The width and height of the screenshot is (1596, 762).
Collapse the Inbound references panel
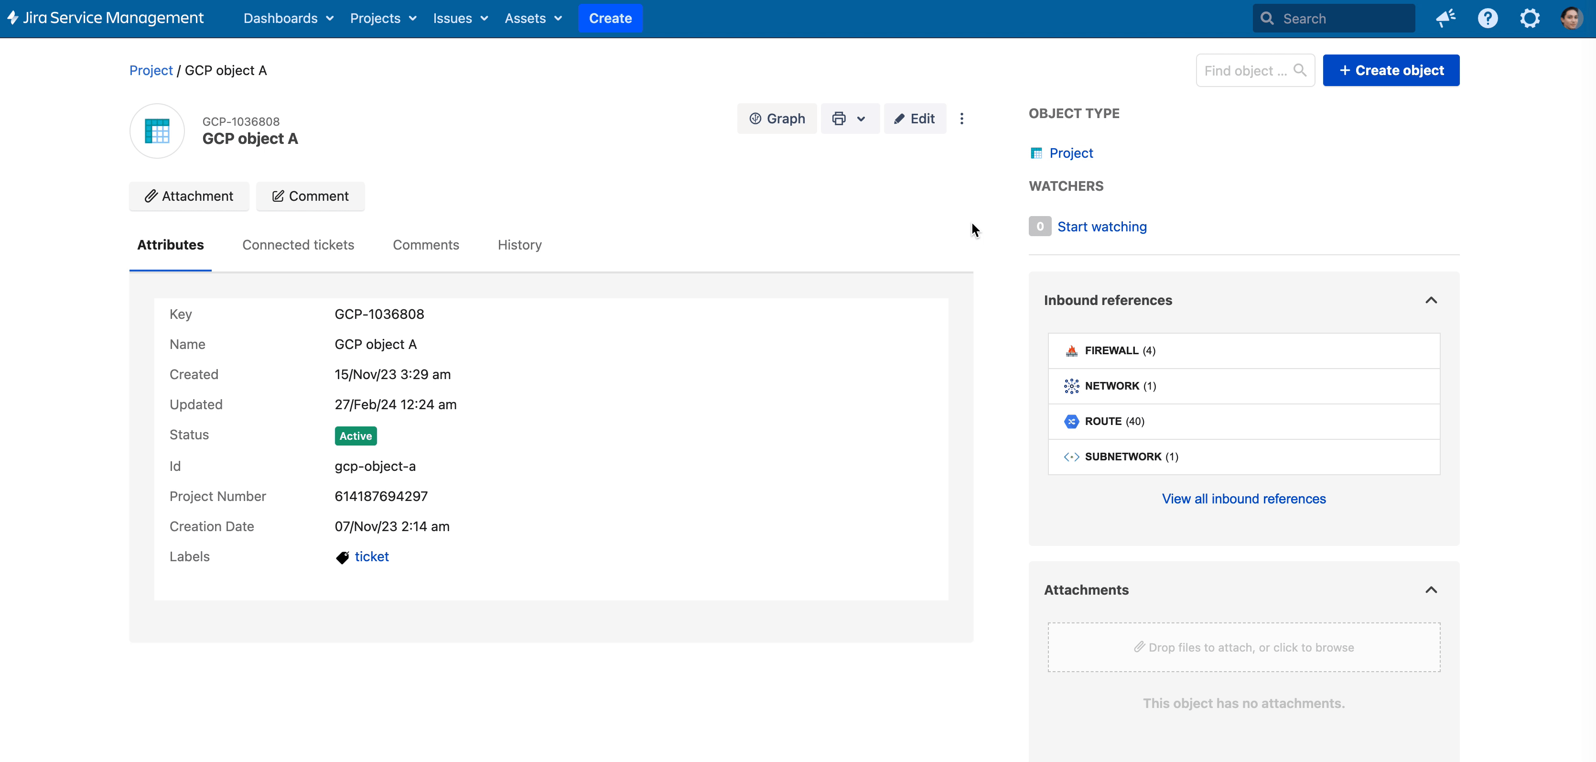pyautogui.click(x=1431, y=300)
